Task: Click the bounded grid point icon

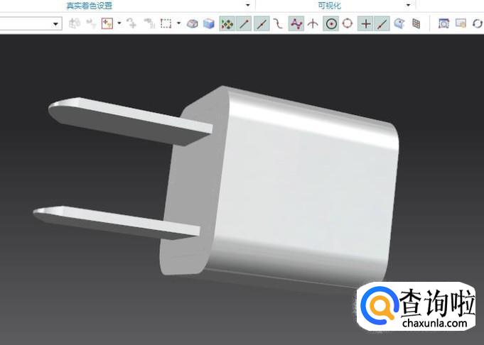Action: [416, 23]
